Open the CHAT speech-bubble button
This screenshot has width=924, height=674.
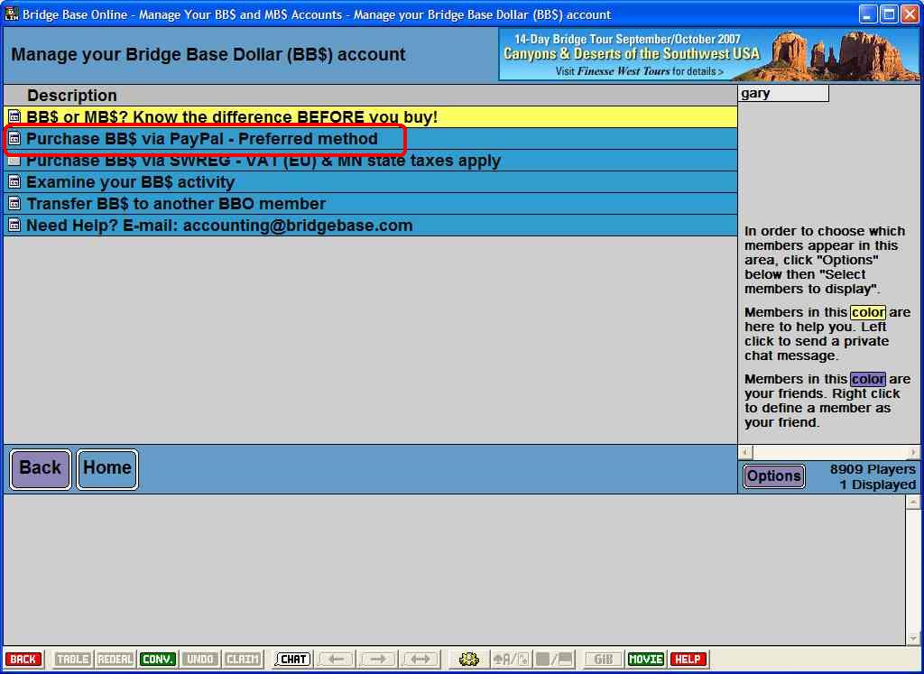click(x=293, y=660)
